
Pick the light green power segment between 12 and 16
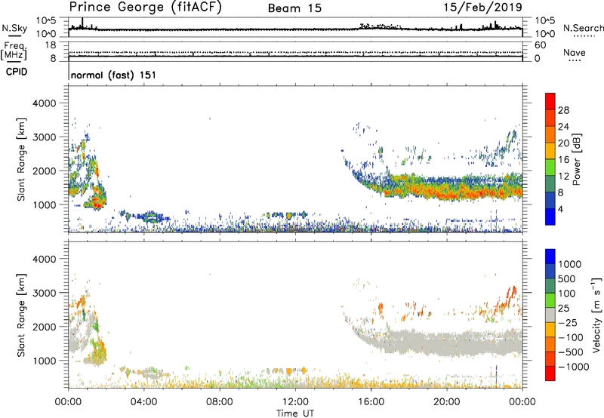(550, 168)
